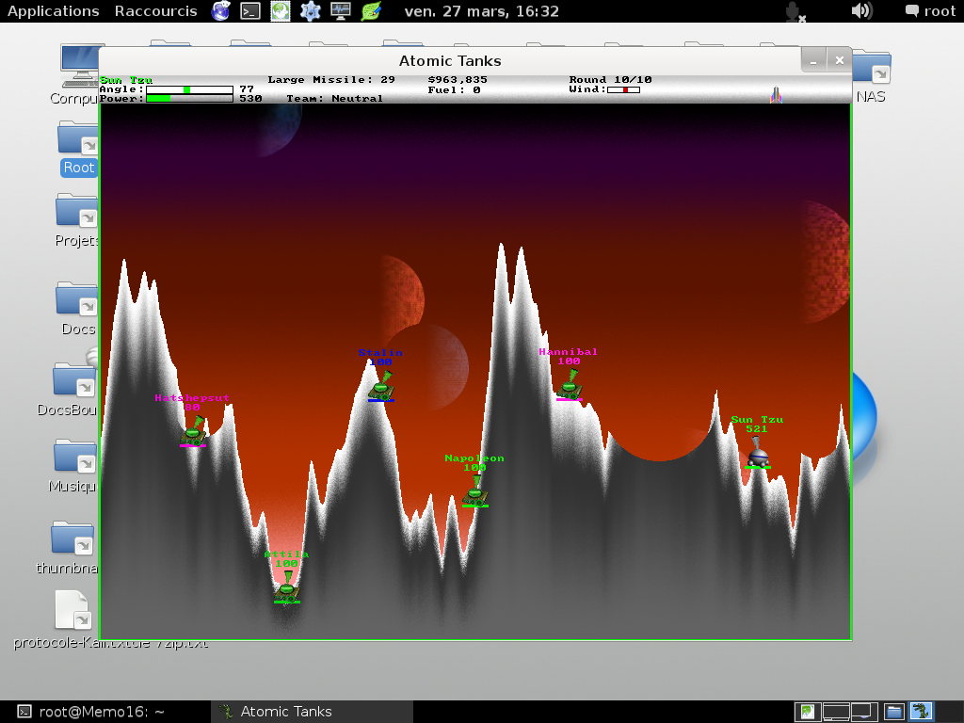Switch to the second workspace in pager
Image resolution: width=964 pixels, height=723 pixels.
836,712
